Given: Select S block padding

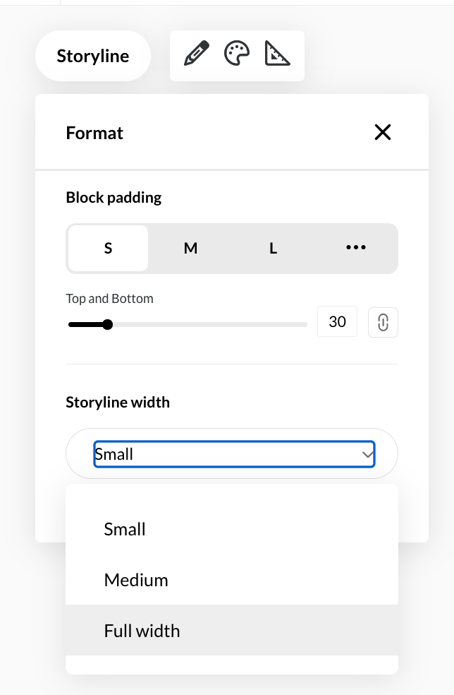Looking at the screenshot, I should [108, 248].
